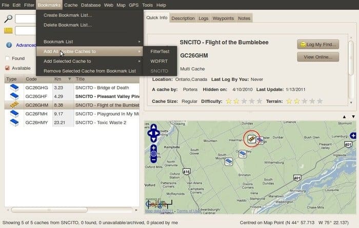Switch to the Notes tab
359x228 pixels.
coord(244,18)
